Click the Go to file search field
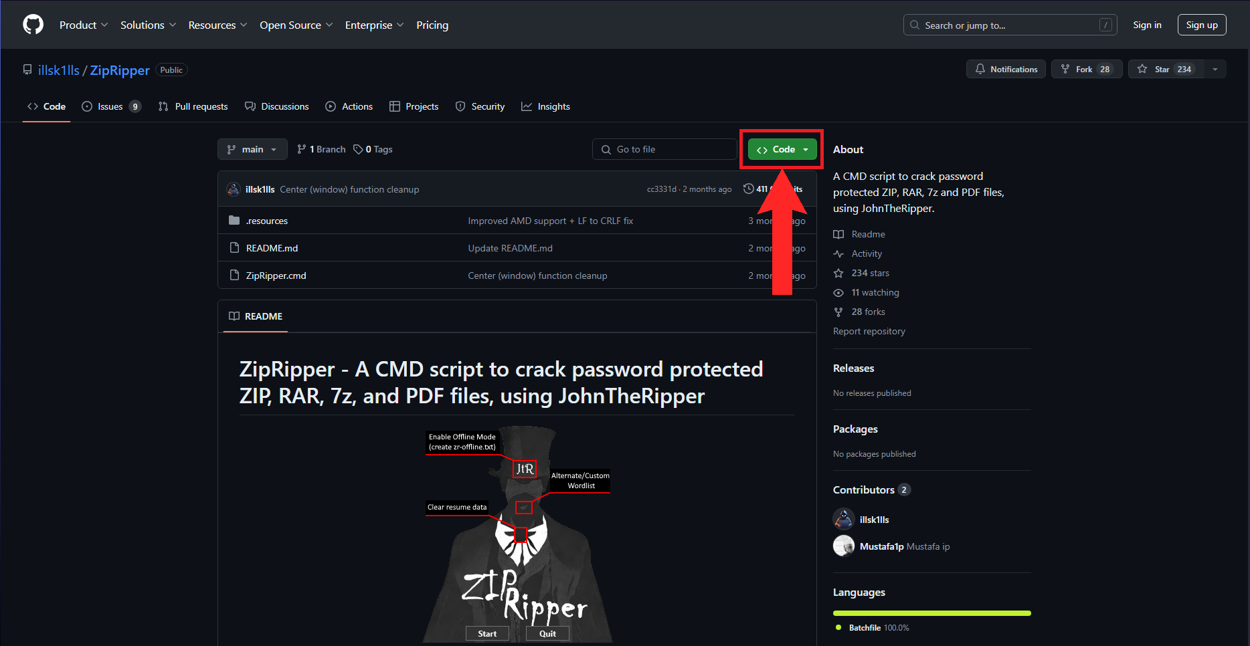This screenshot has height=646, width=1250. pos(664,149)
